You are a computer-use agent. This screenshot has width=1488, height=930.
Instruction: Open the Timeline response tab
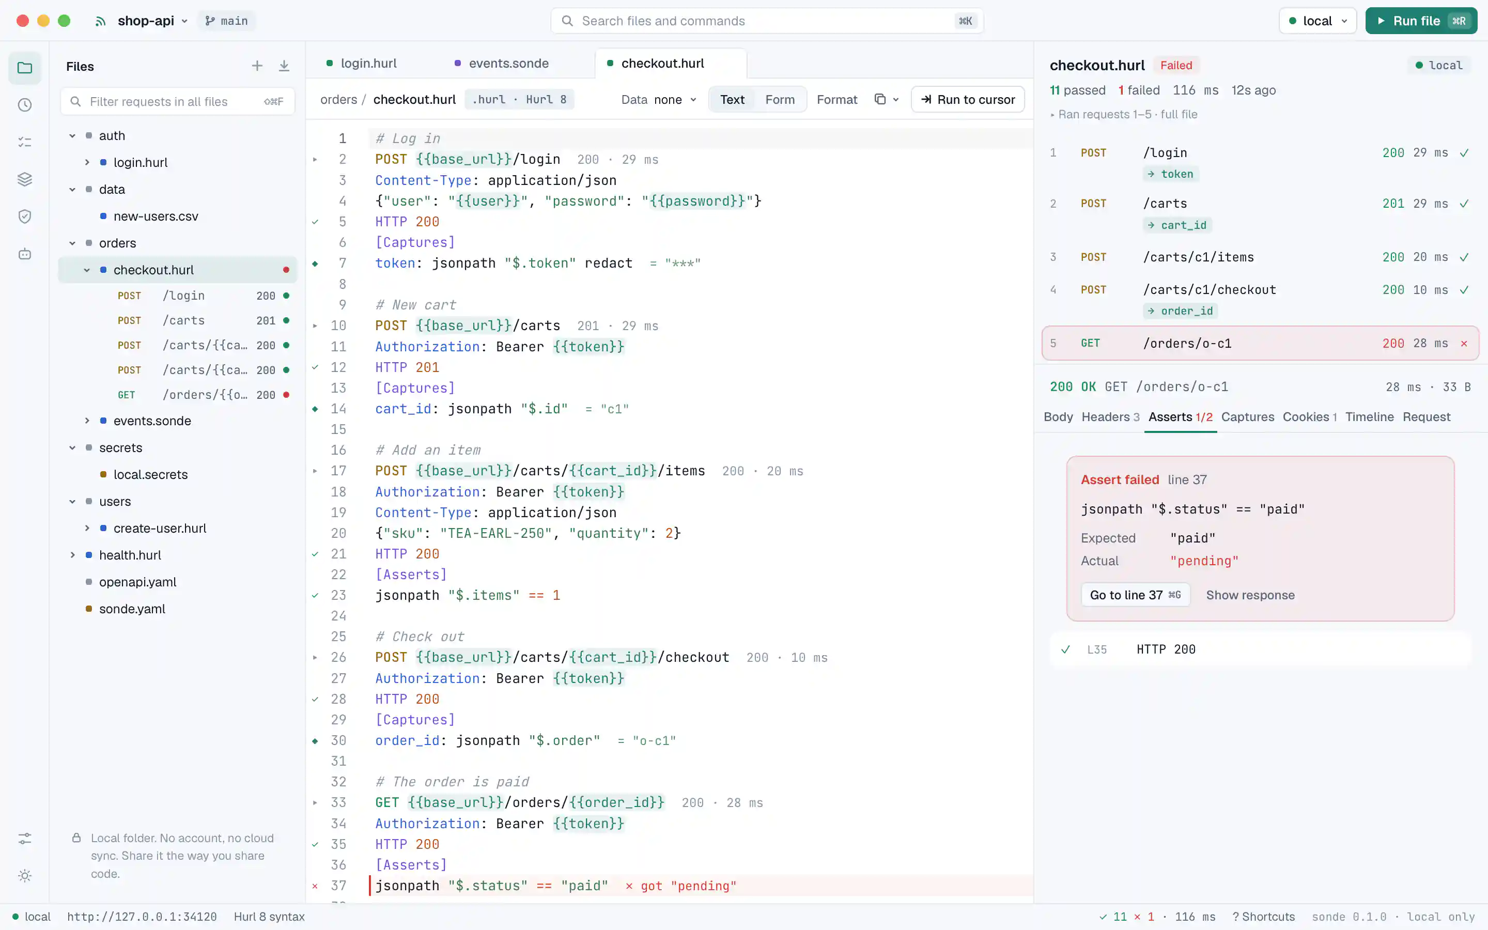[x=1369, y=417]
